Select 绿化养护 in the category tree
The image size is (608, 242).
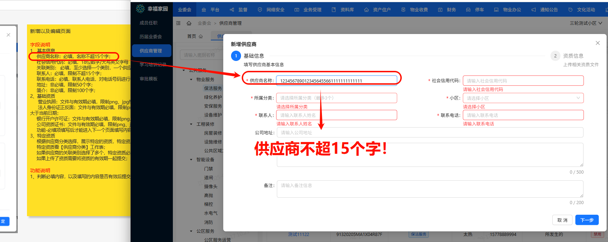click(x=213, y=97)
